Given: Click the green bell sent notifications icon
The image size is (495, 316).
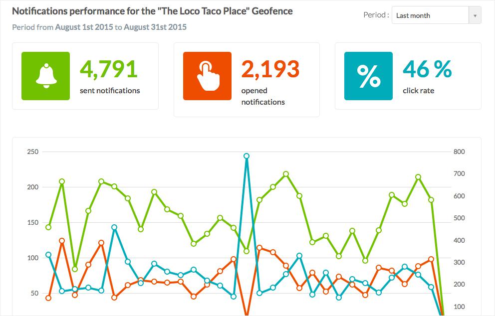Looking at the screenshot, I should coord(46,76).
